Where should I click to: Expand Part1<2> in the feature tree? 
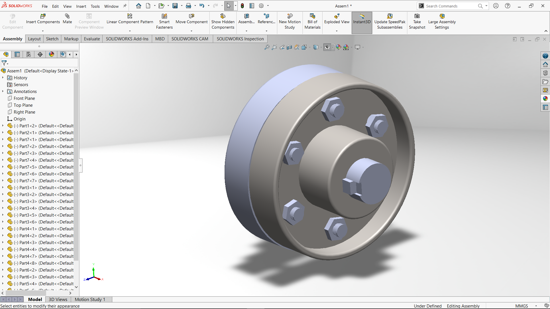pos(3,126)
